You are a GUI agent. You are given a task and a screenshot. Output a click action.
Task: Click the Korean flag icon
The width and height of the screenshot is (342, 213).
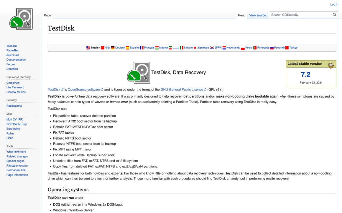pyautogui.click(x=212, y=48)
